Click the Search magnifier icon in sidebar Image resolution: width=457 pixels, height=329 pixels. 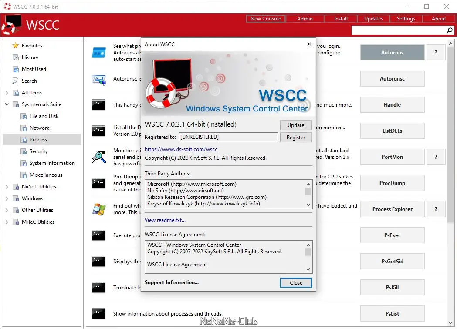pos(15,81)
